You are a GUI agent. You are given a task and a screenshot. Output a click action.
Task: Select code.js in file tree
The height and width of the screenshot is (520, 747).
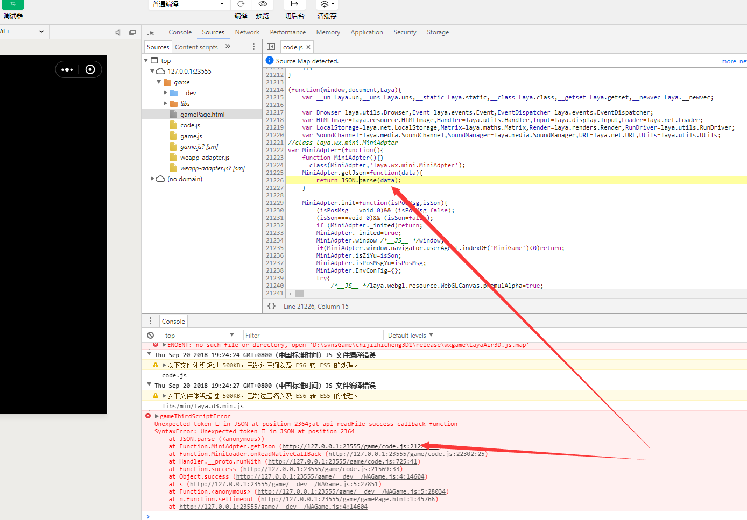pyautogui.click(x=190, y=125)
